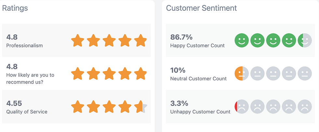
Task: Click the first green happy smiley face
Action: [242, 40]
